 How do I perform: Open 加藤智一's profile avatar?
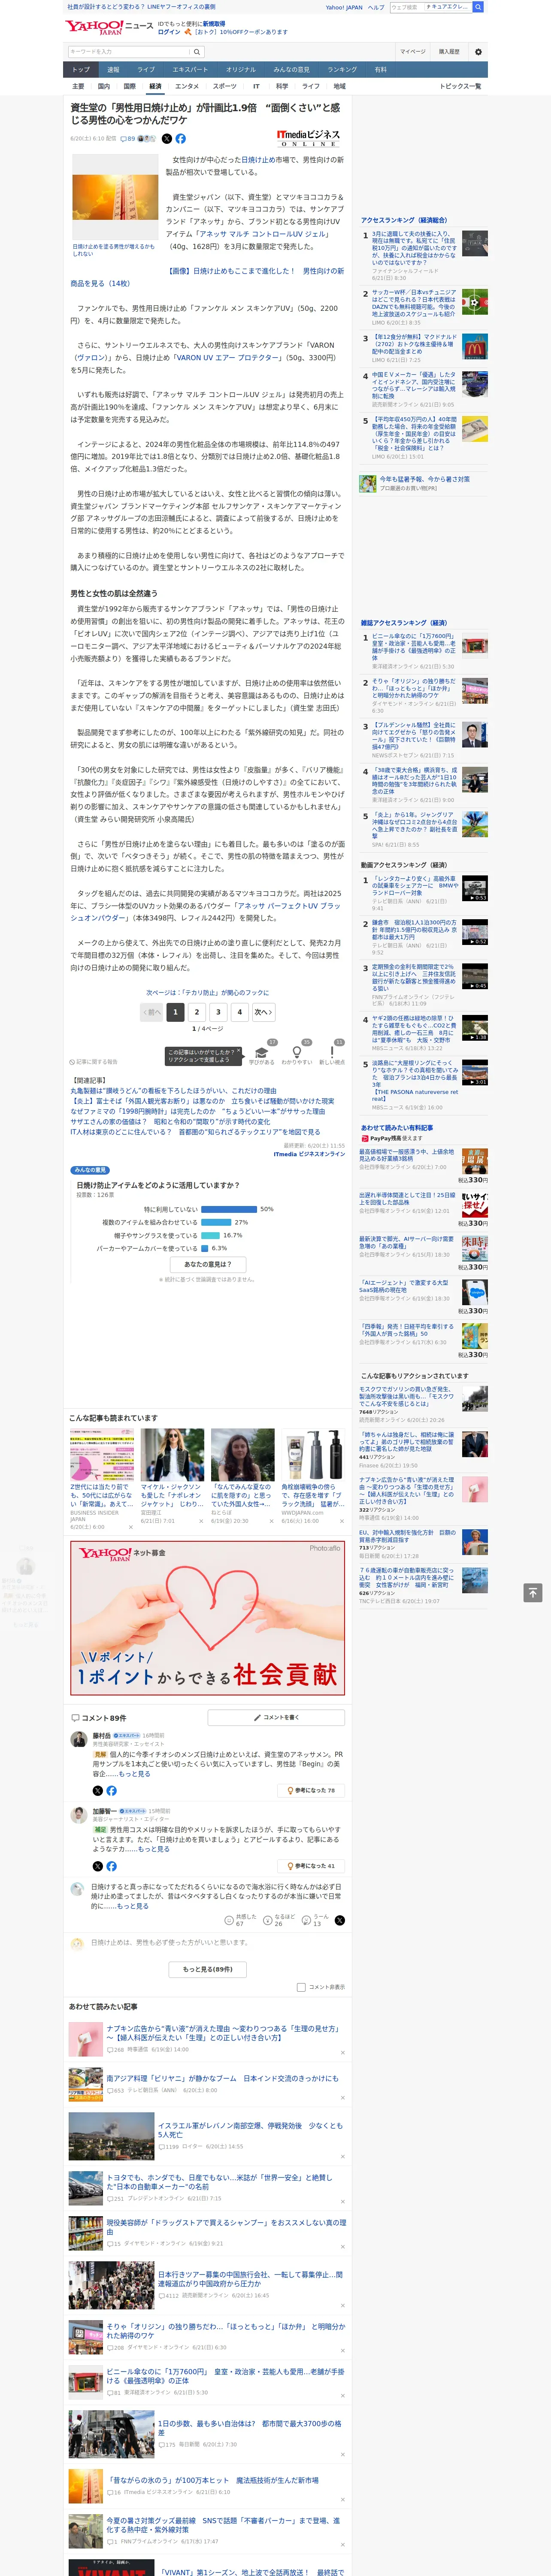point(78,1815)
